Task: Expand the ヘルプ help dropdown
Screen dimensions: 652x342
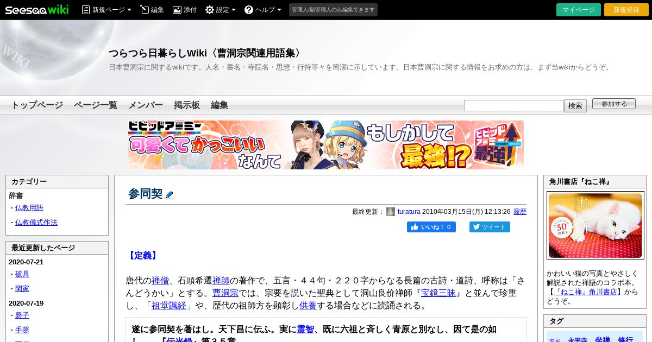Action: [x=263, y=10]
